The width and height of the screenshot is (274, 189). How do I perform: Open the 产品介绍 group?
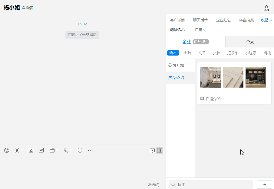coord(180,78)
